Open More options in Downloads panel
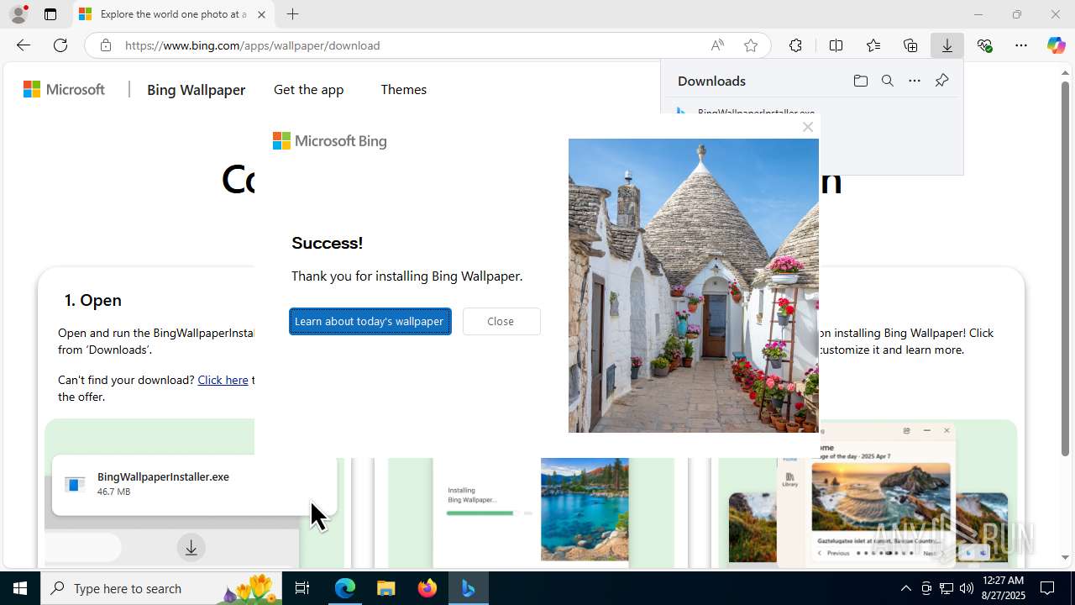1075x605 pixels. click(915, 81)
